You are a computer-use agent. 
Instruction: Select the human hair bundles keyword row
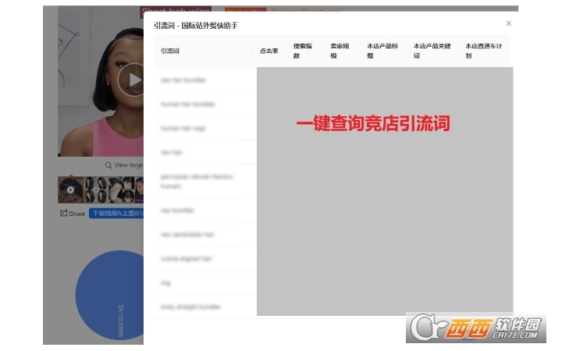coord(205,105)
